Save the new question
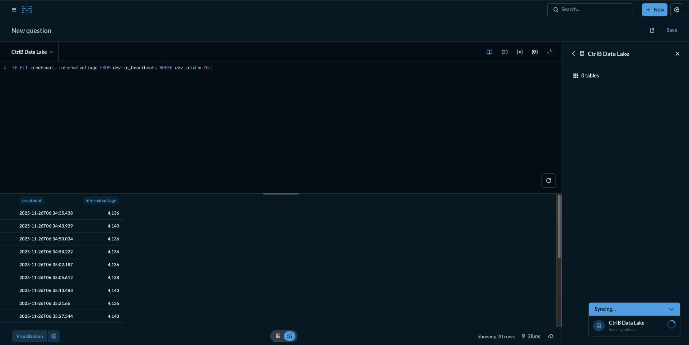The image size is (689, 345). point(672,30)
